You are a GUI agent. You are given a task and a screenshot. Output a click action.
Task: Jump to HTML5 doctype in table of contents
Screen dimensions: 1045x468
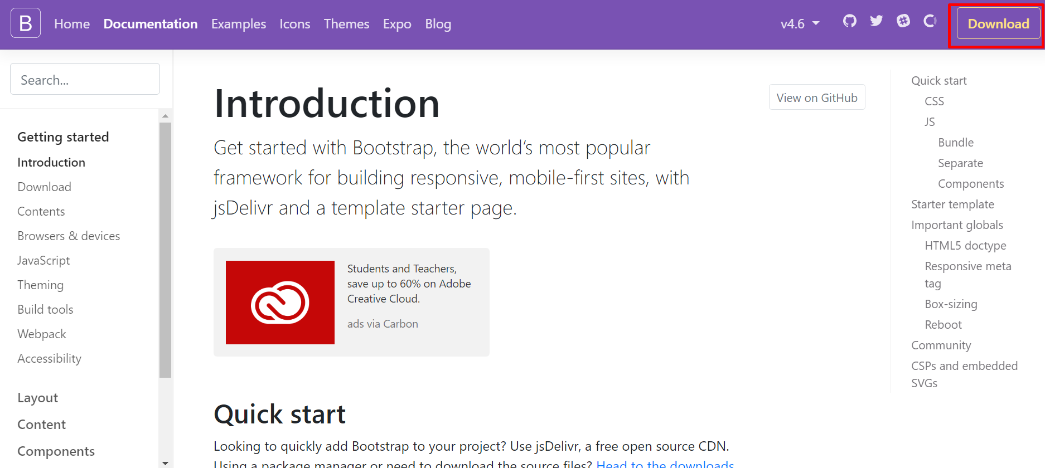965,246
